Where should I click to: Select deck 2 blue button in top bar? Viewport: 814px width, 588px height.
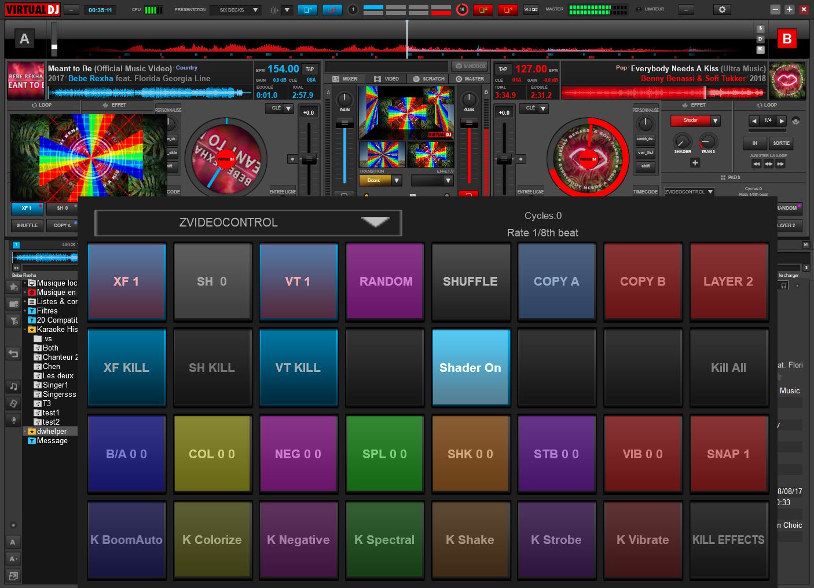(332, 10)
